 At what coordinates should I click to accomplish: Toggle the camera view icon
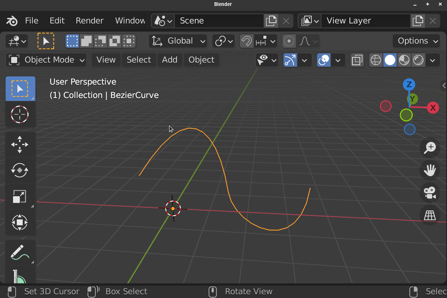[430, 193]
